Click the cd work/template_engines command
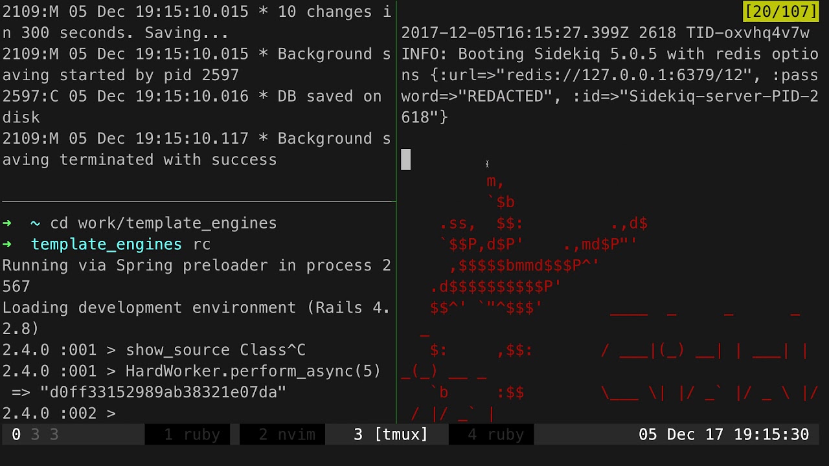829x466 pixels. click(163, 223)
